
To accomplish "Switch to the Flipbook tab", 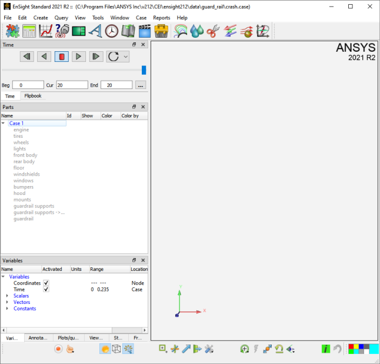I will click(33, 96).
